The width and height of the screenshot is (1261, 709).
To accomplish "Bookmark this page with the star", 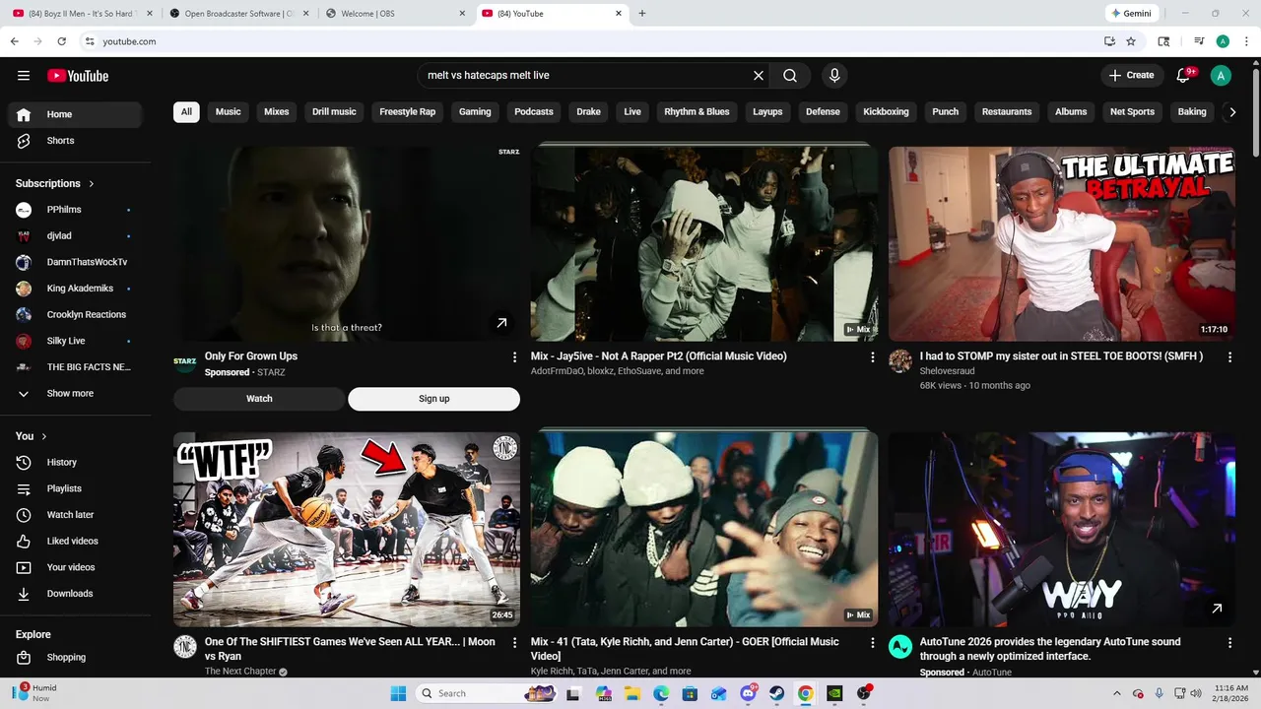I will pyautogui.click(x=1131, y=41).
